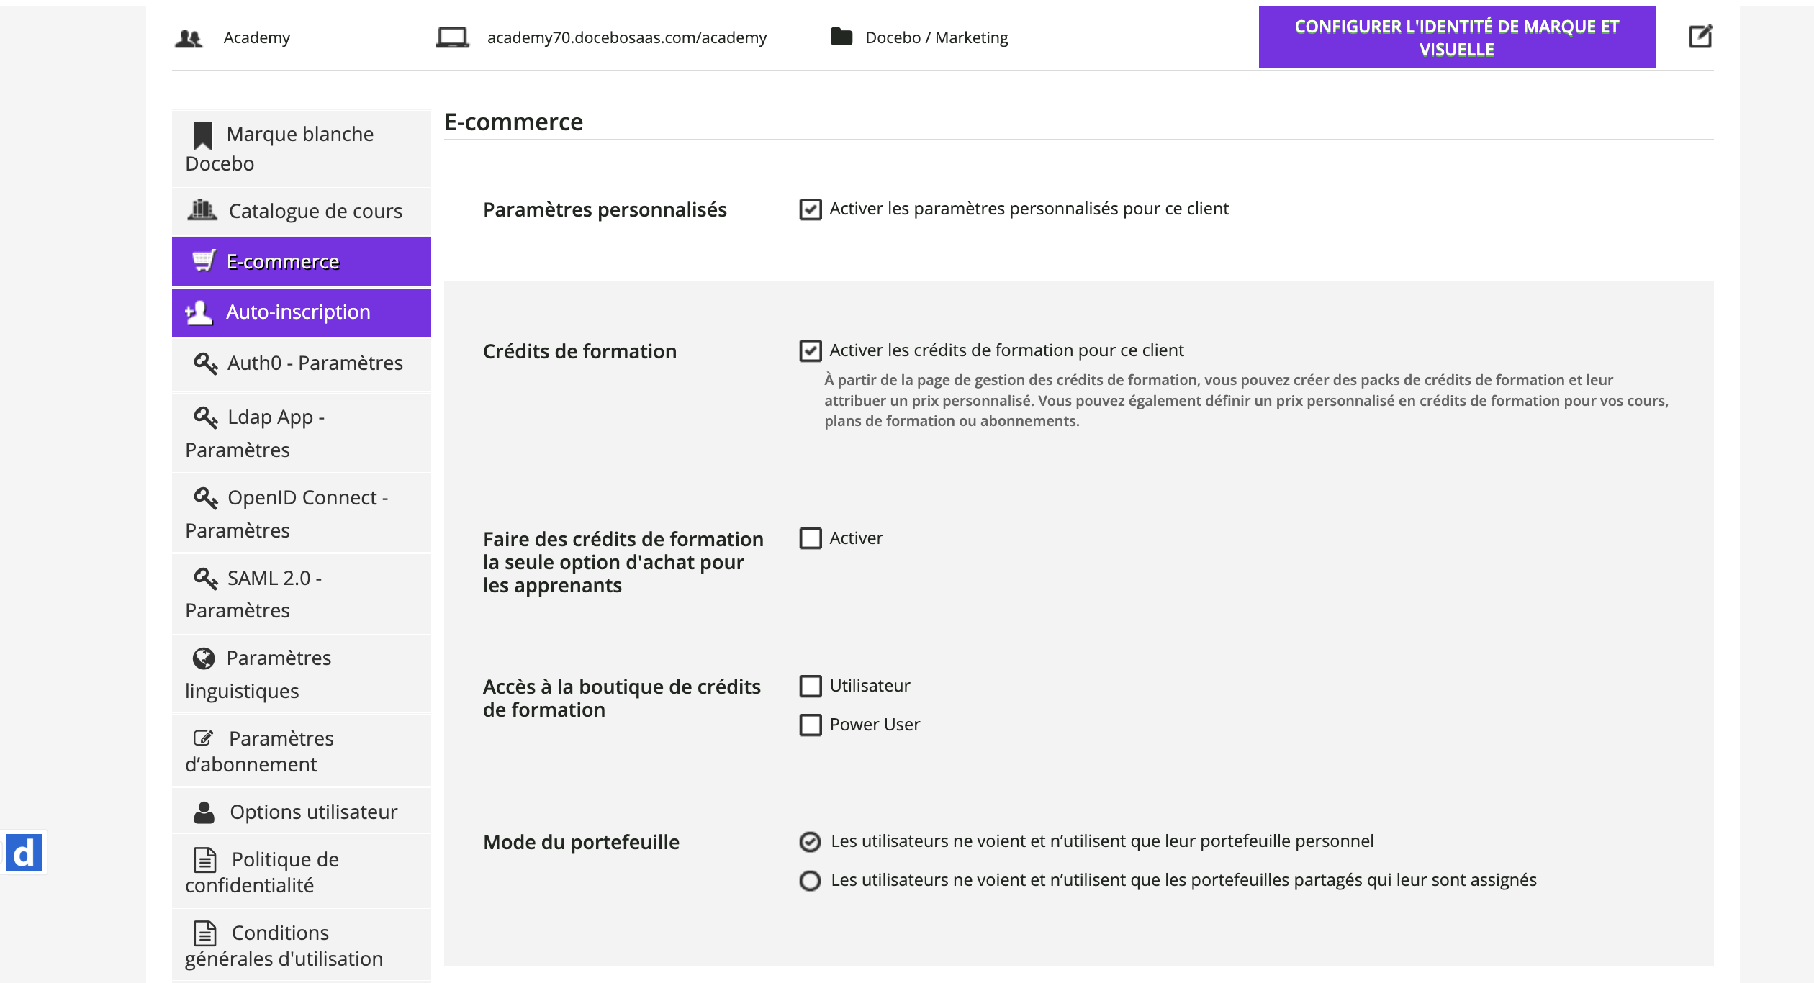Toggle Activer les crédits de formation checkbox
The width and height of the screenshot is (1814, 983).
point(811,351)
